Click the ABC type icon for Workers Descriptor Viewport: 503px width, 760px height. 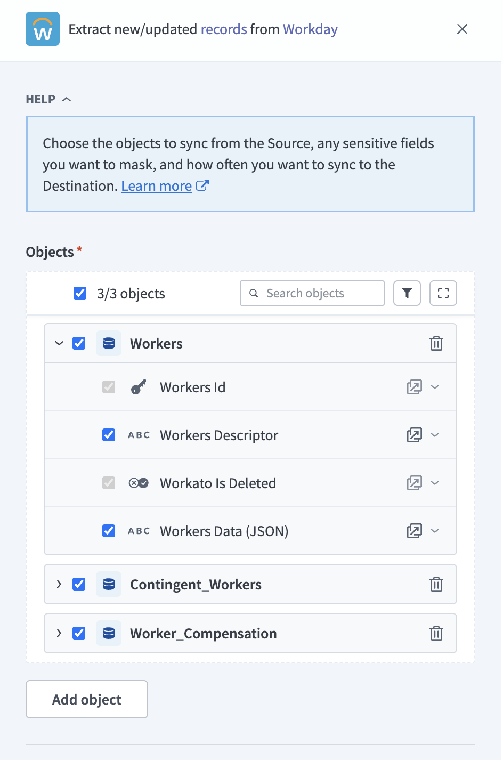(x=139, y=435)
